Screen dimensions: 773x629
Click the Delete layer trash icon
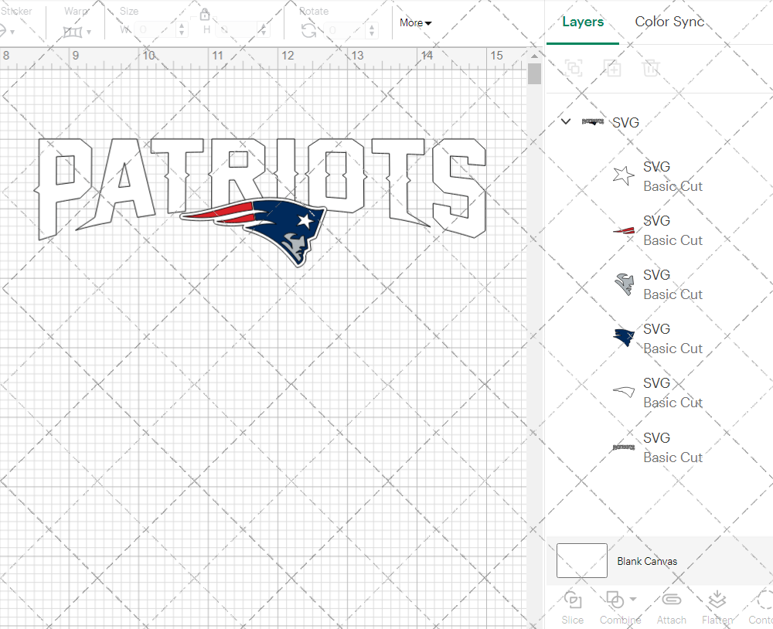point(651,67)
